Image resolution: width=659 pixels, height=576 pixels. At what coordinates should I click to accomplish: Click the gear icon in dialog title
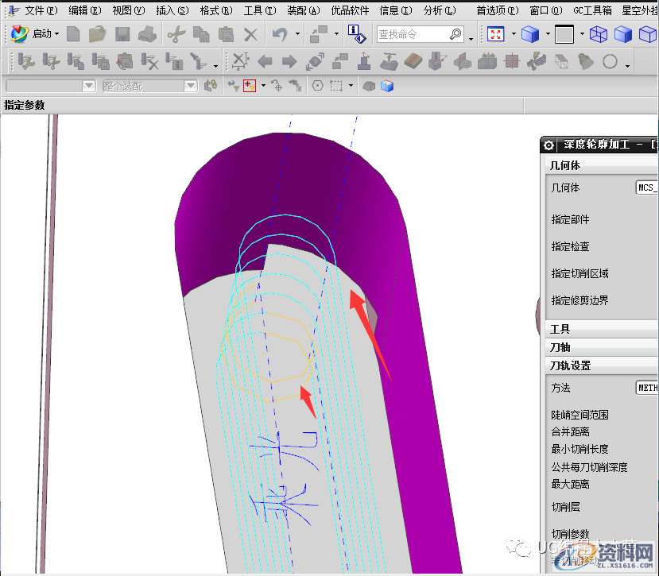549,145
